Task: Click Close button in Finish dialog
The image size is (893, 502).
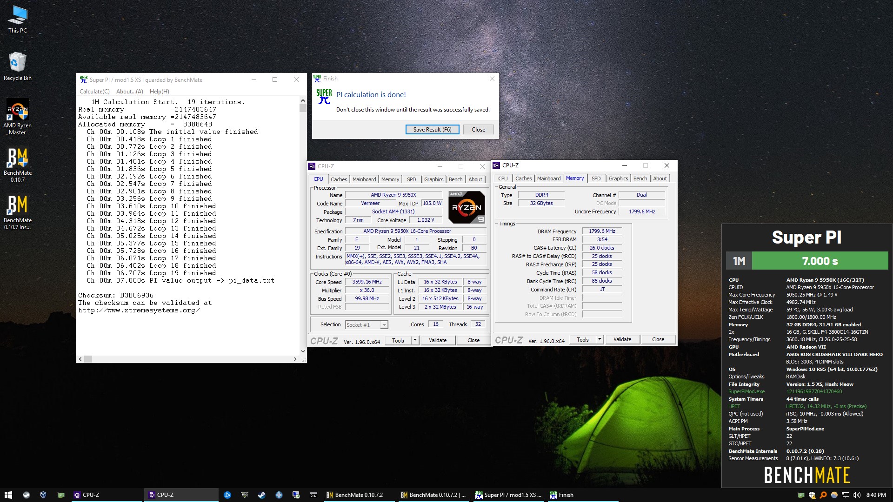Action: click(x=478, y=130)
